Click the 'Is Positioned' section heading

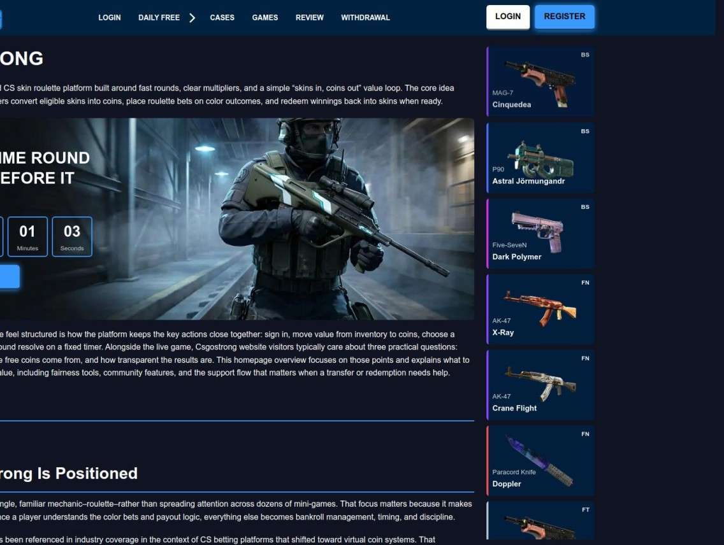tap(87, 474)
